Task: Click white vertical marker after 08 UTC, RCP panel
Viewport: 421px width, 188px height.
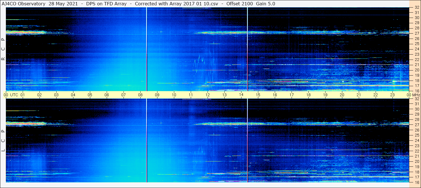Action: (146, 49)
